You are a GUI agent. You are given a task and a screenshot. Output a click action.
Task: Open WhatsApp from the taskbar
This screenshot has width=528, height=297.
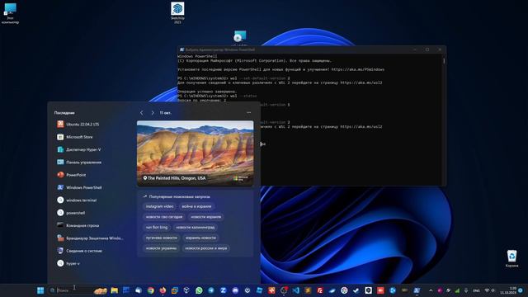point(199,290)
